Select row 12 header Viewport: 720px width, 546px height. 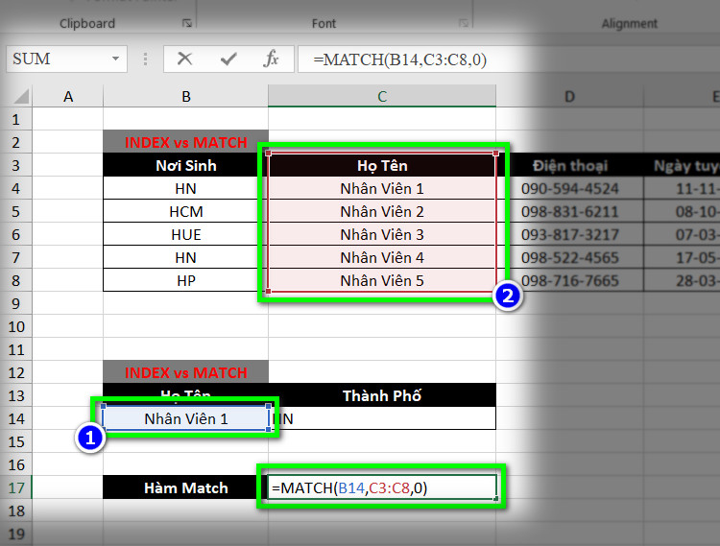click(x=16, y=372)
